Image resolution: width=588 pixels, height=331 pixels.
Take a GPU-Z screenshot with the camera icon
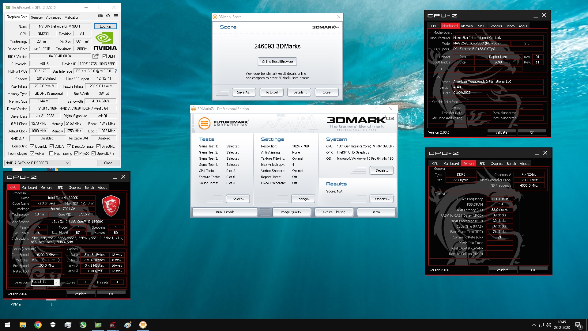(100, 16)
